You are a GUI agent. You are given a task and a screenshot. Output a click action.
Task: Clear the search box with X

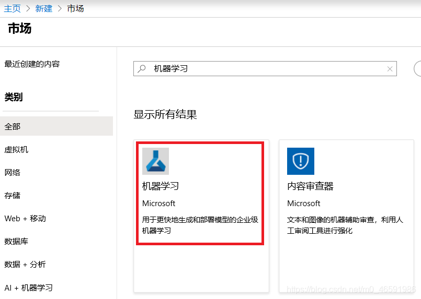coord(390,69)
